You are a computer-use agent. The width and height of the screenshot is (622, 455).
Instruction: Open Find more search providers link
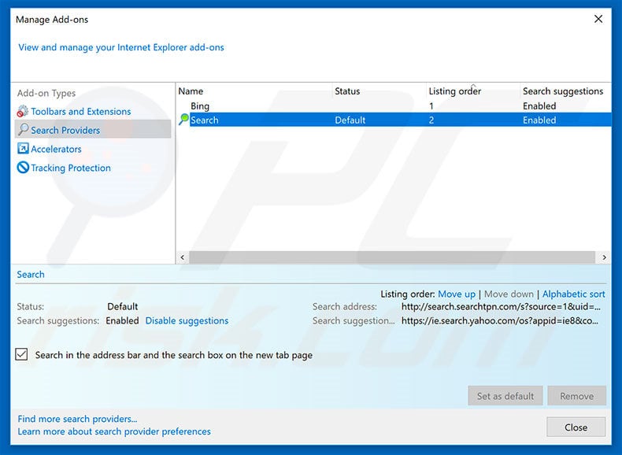point(77,419)
